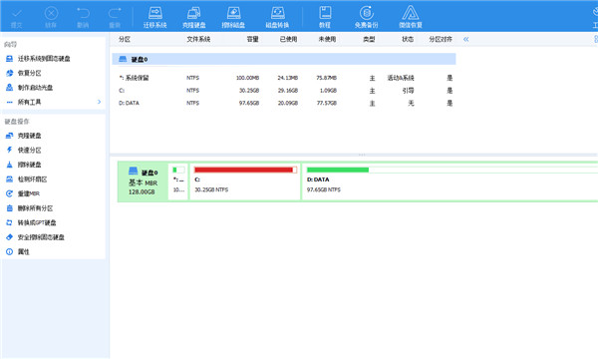598x359 pixels.
Task: Start the 免费备份 free backup tool
Action: [366, 17]
